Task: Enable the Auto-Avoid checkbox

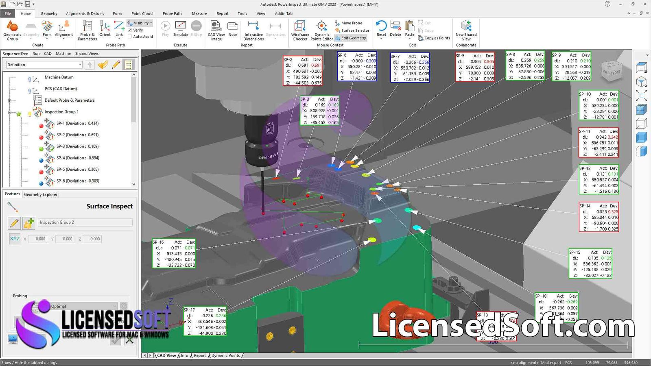Action: 130,37
